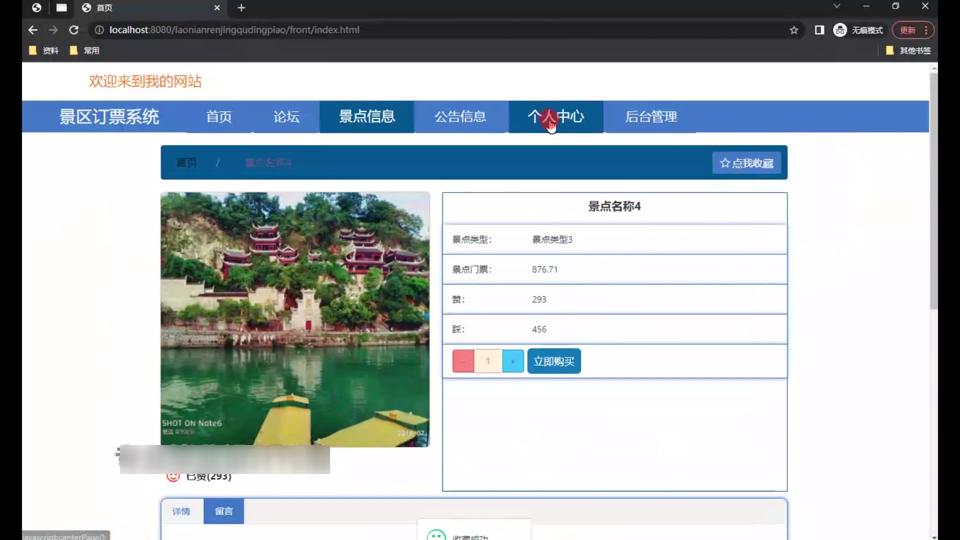Open the 资料 bookmarks folder

tap(44, 50)
